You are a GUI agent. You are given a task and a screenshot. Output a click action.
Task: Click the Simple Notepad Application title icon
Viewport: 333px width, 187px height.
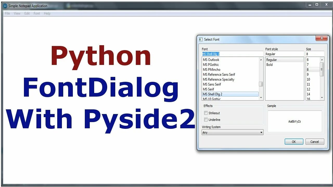pyautogui.click(x=5, y=6)
